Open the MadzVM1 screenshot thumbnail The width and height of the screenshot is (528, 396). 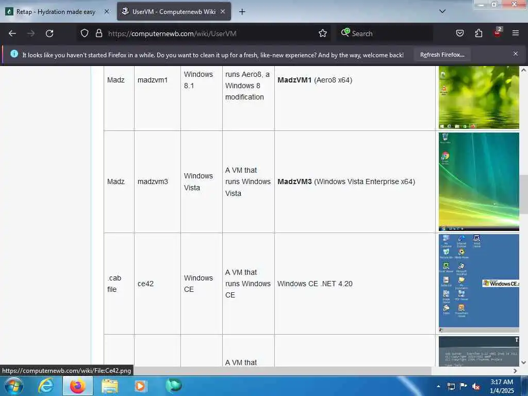(479, 97)
